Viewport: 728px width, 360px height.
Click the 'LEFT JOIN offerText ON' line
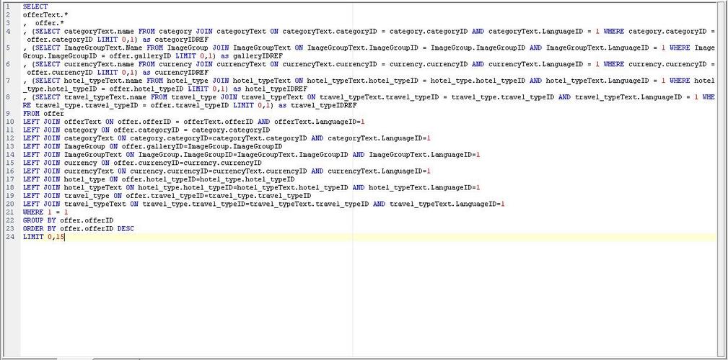point(194,122)
